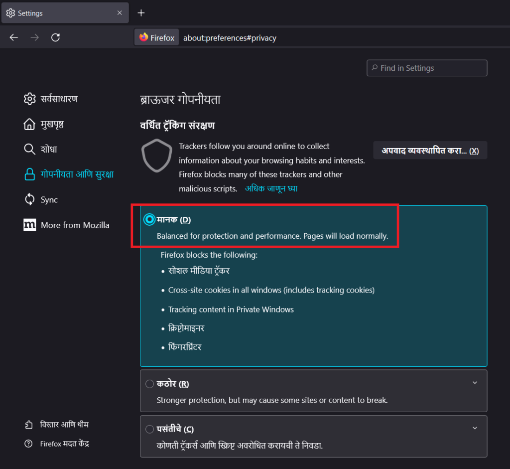This screenshot has height=469, width=510.
Task: Click the help question mark icon
Action: coord(28,444)
